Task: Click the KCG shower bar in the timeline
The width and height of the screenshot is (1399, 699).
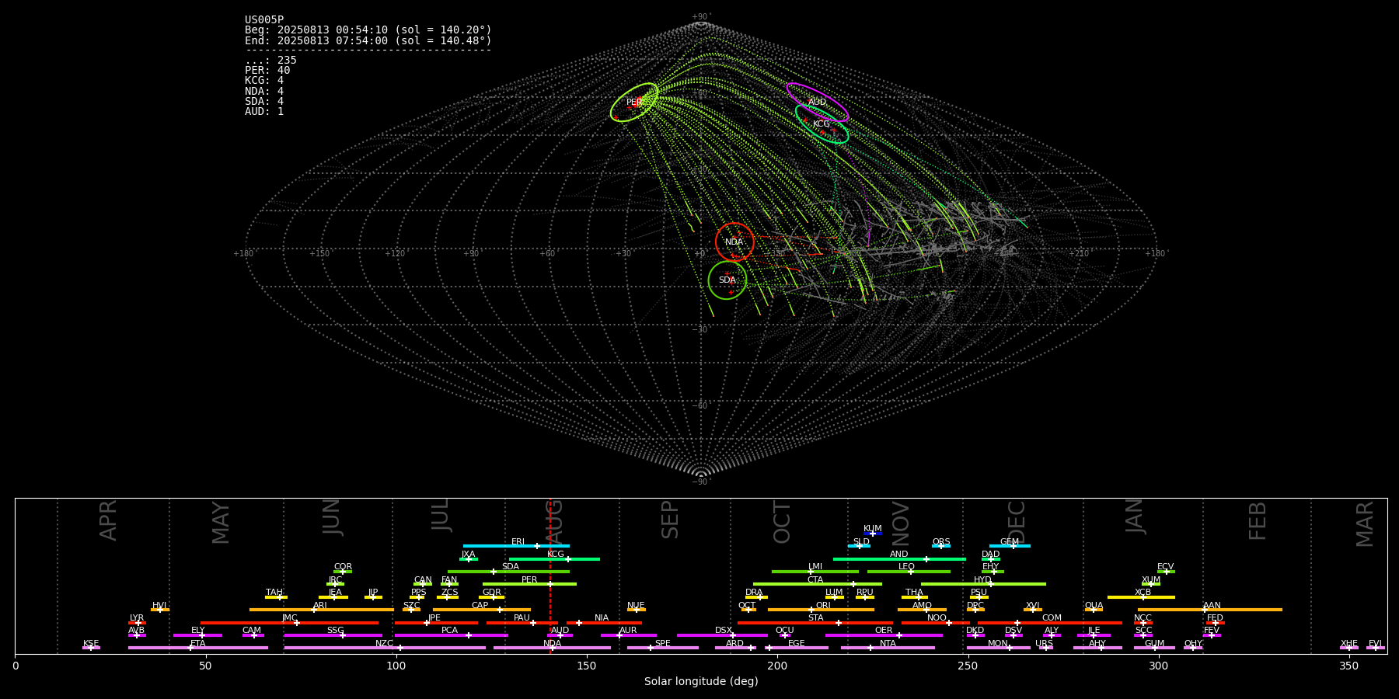Action: coord(554,559)
